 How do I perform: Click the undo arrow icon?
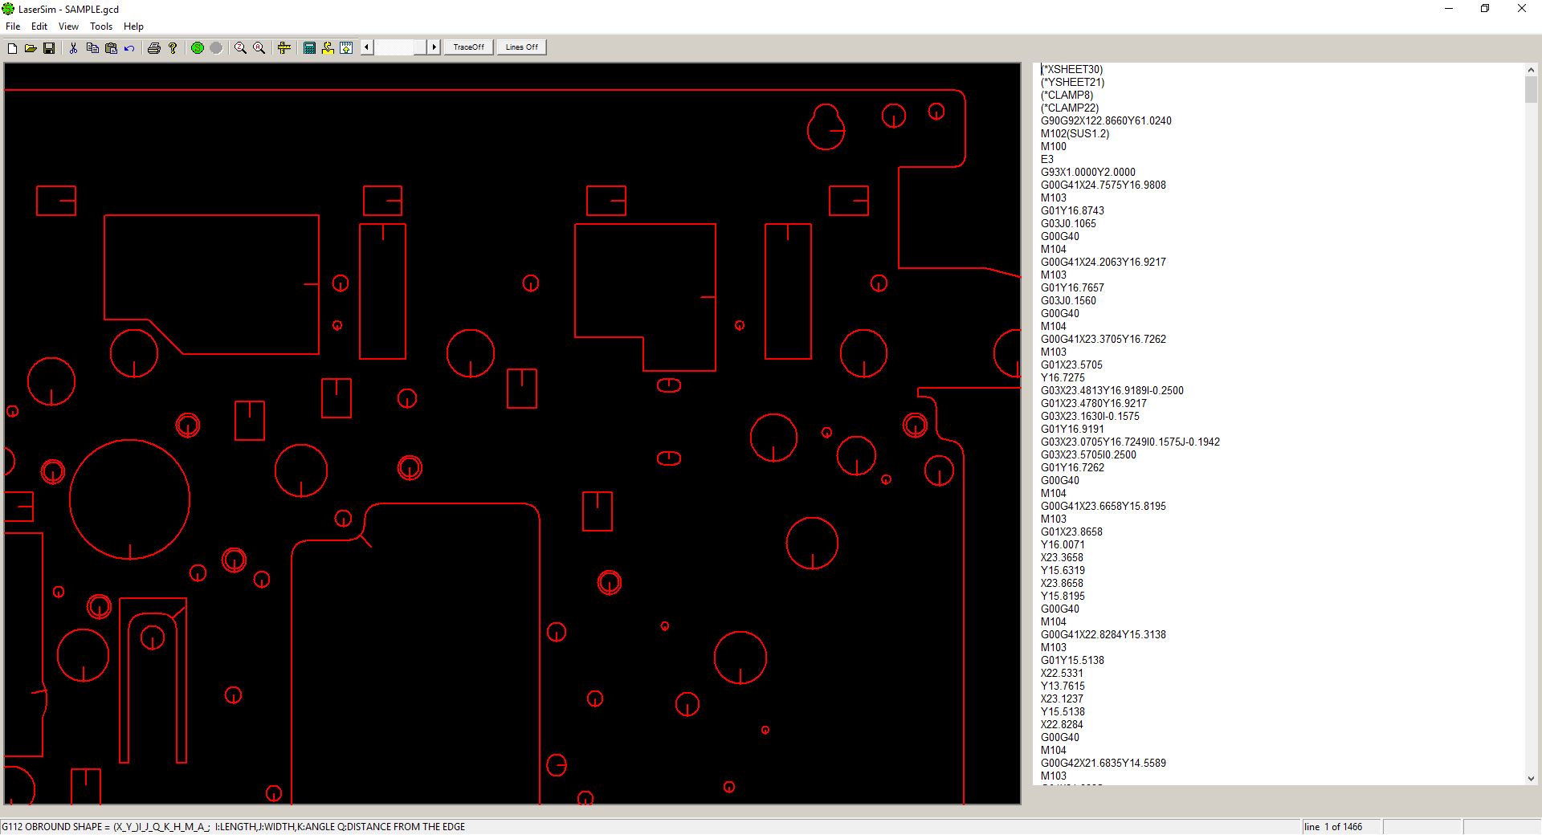pos(129,48)
